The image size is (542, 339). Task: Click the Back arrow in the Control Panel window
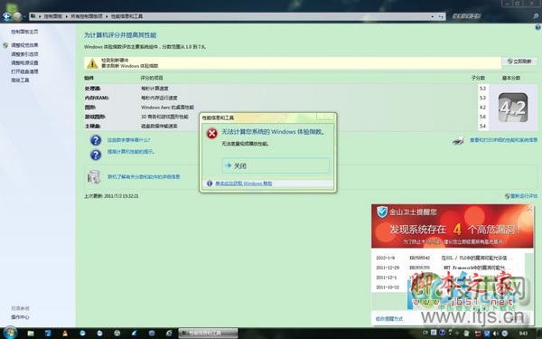click(6, 16)
